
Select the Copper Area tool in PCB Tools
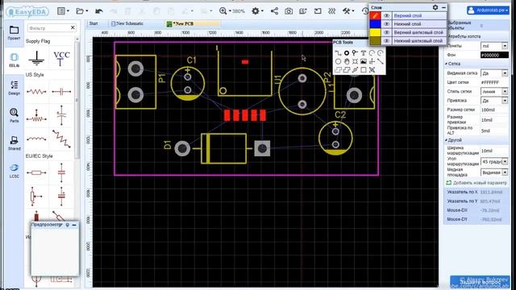pyautogui.click(x=338, y=70)
